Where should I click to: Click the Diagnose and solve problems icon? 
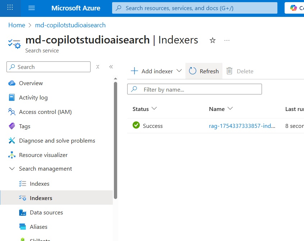coord(12,140)
